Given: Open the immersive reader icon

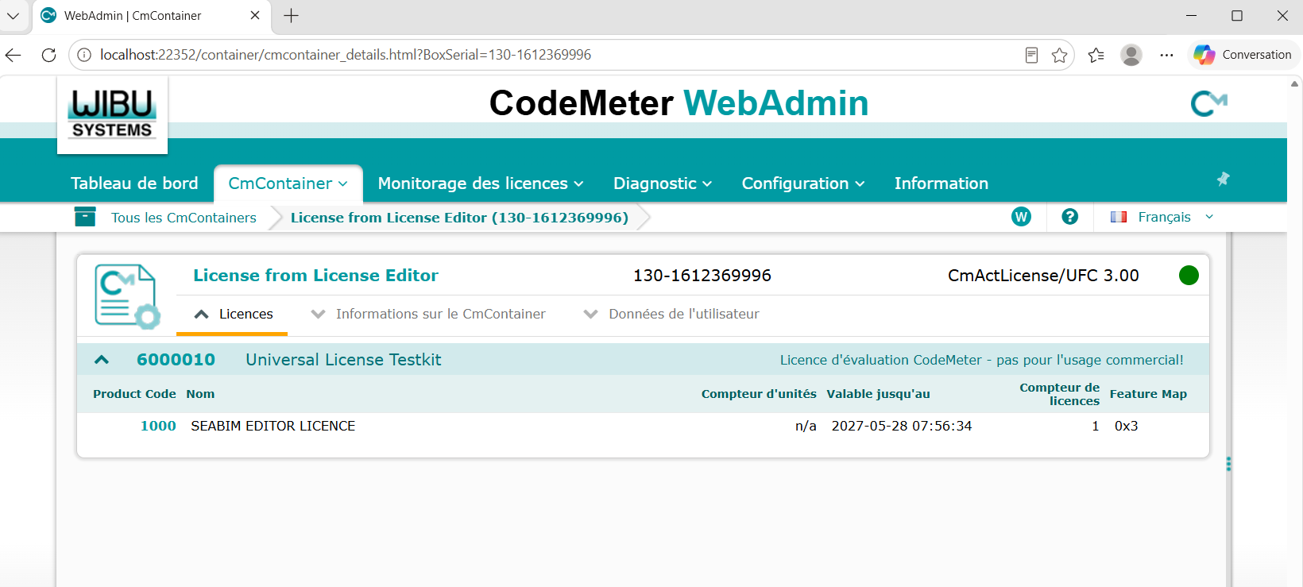Looking at the screenshot, I should (1031, 55).
